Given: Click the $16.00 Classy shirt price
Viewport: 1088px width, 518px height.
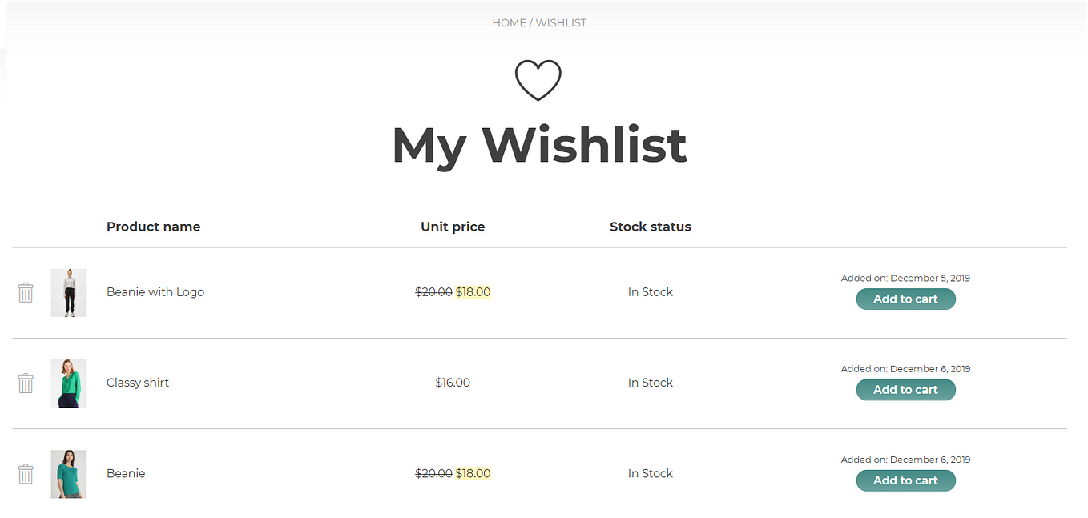Looking at the screenshot, I should pyautogui.click(x=453, y=383).
